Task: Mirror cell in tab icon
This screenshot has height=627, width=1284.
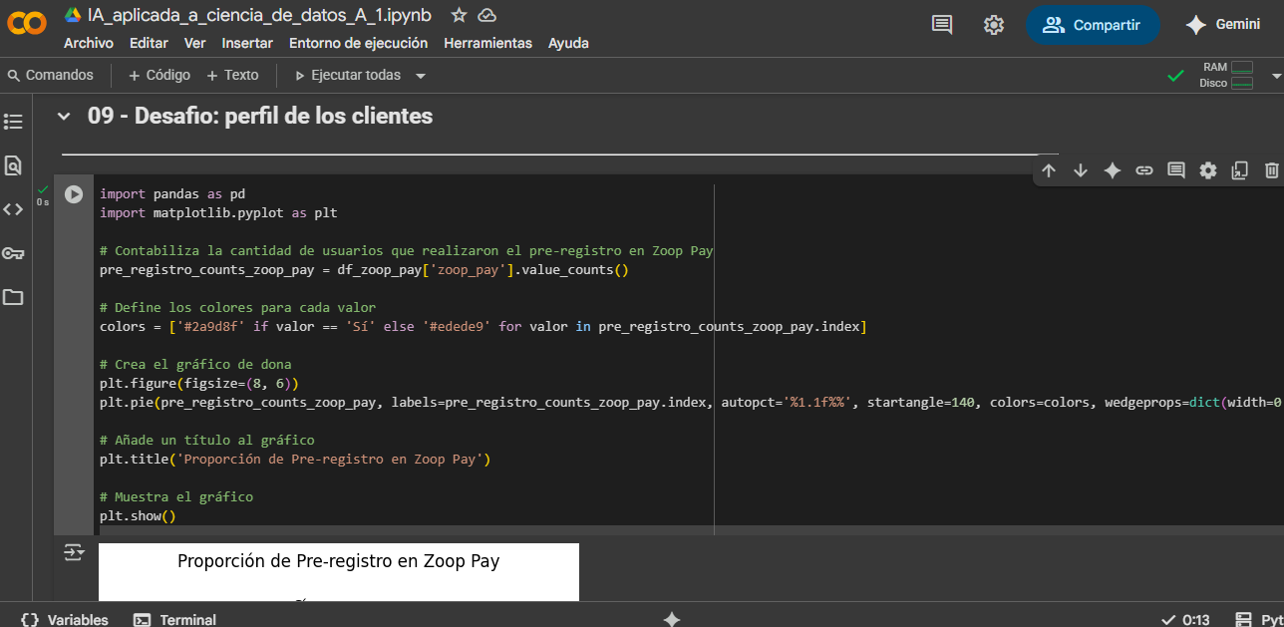Action: click(1240, 170)
